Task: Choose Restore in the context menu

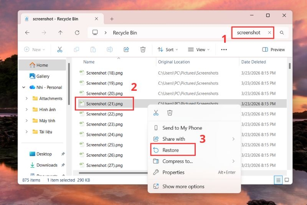Action: [194, 150]
